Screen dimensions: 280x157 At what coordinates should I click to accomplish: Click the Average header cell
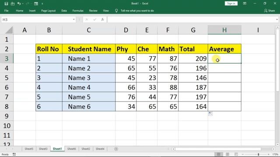click(224, 49)
